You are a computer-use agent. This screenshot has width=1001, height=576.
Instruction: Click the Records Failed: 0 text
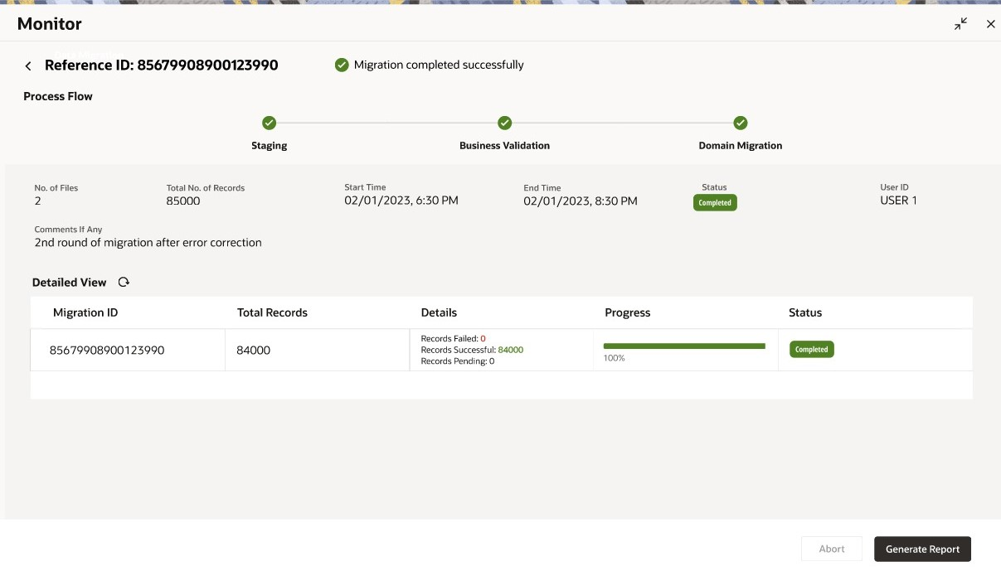coord(454,338)
